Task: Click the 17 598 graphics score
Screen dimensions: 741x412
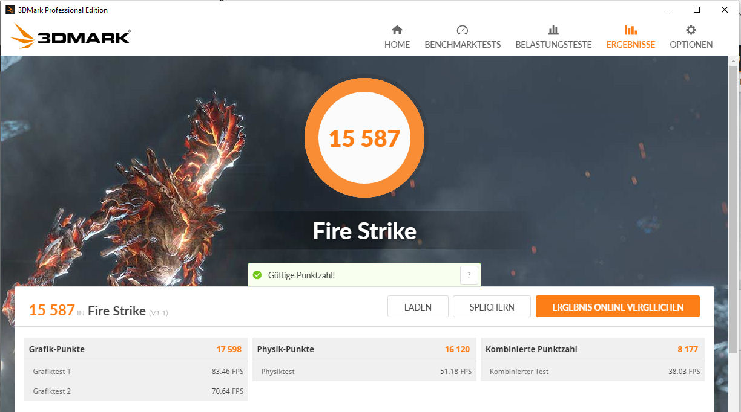Action: (229, 349)
